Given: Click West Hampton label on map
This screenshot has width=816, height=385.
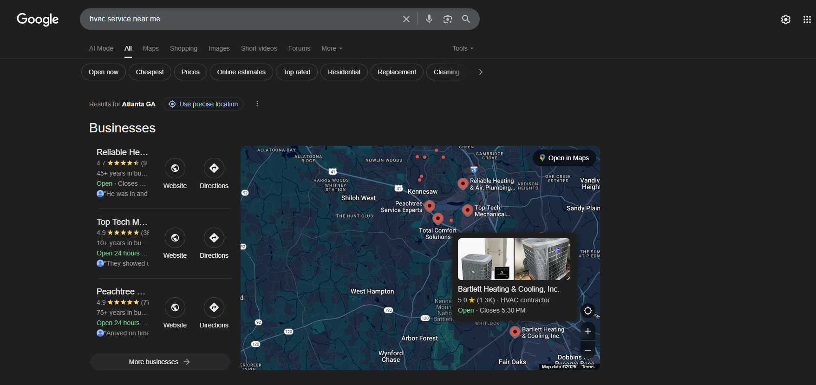Looking at the screenshot, I should [x=372, y=291].
